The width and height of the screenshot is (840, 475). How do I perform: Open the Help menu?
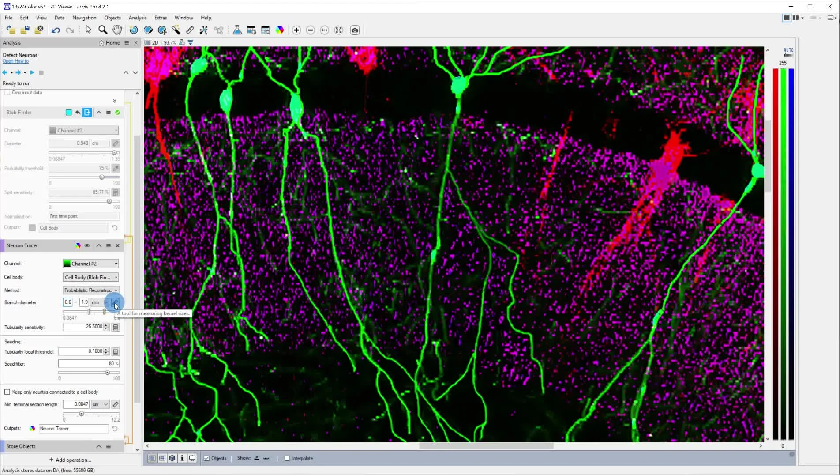(x=206, y=18)
